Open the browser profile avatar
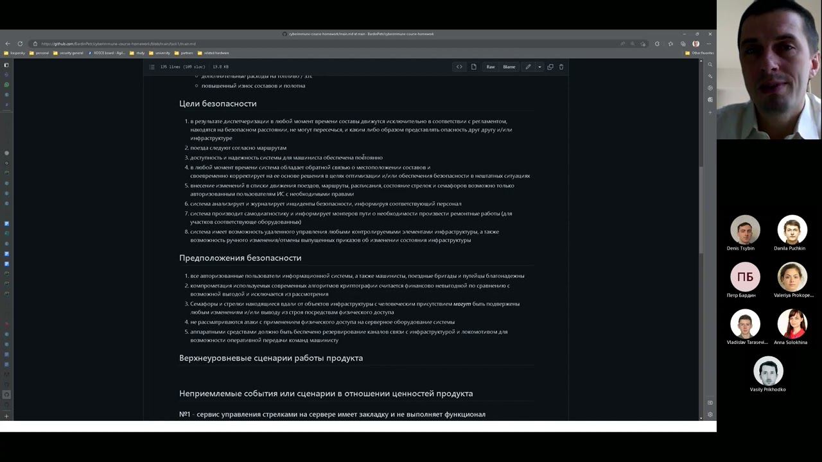The width and height of the screenshot is (822, 462). [x=695, y=44]
